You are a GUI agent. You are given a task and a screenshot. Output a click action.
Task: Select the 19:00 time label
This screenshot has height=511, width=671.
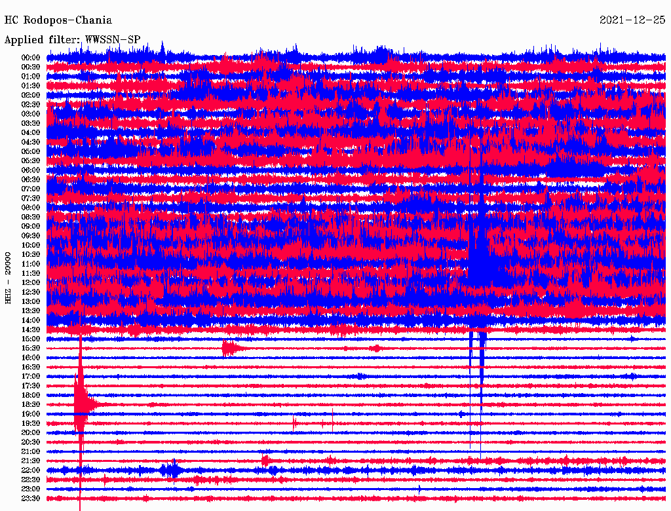[31, 414]
